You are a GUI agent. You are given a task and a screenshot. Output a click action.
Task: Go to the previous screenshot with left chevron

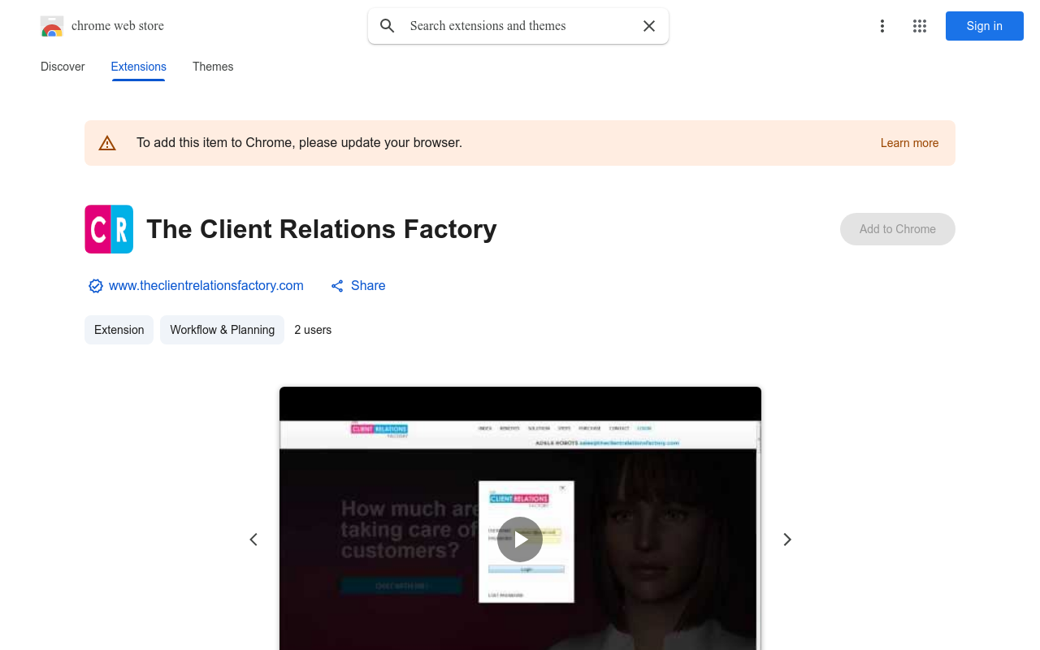(x=253, y=539)
